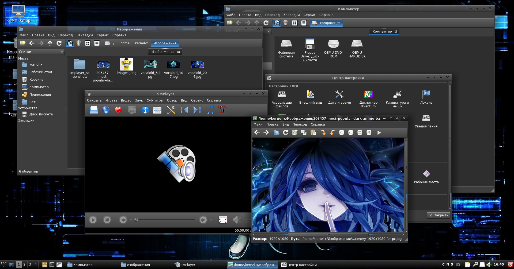Click the home path button in Изображения window
This screenshot has height=269, width=514.
[125, 43]
